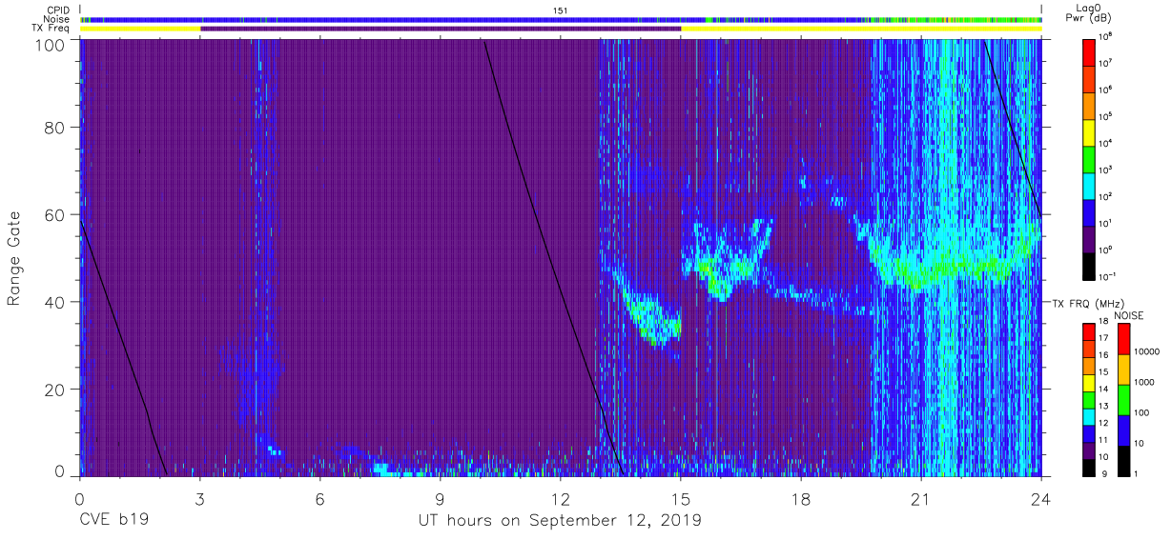Click the black diagonal line starting at hour 0
The image size is (1171, 540).
click(123, 347)
